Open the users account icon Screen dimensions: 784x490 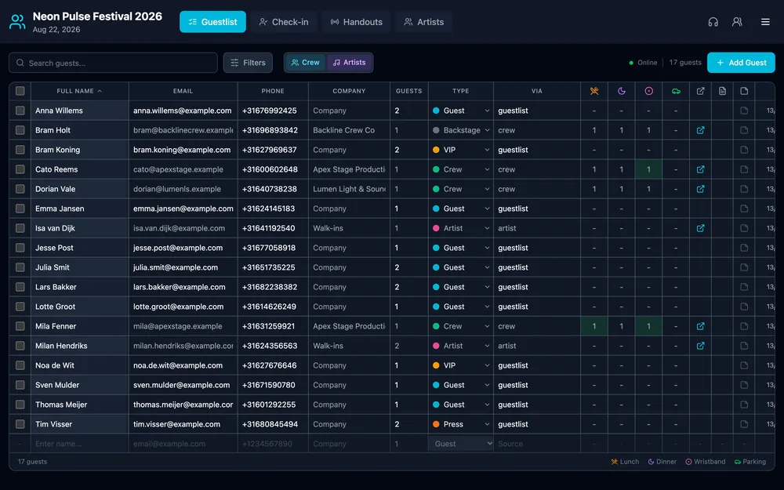tap(737, 22)
